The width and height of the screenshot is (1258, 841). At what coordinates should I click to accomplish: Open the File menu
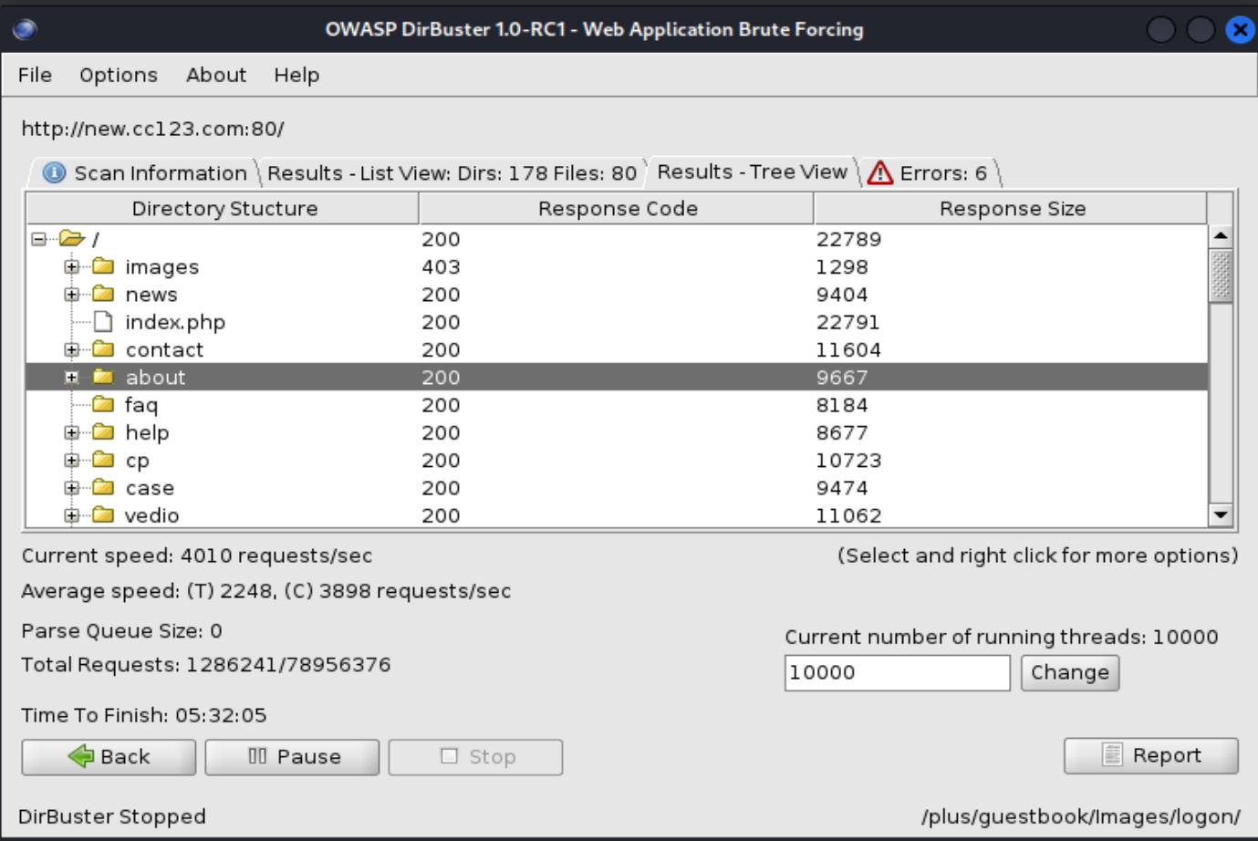click(x=35, y=75)
